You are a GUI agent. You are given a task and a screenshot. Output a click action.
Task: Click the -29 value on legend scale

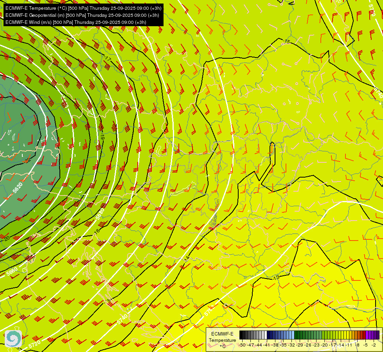(x=300, y=345)
